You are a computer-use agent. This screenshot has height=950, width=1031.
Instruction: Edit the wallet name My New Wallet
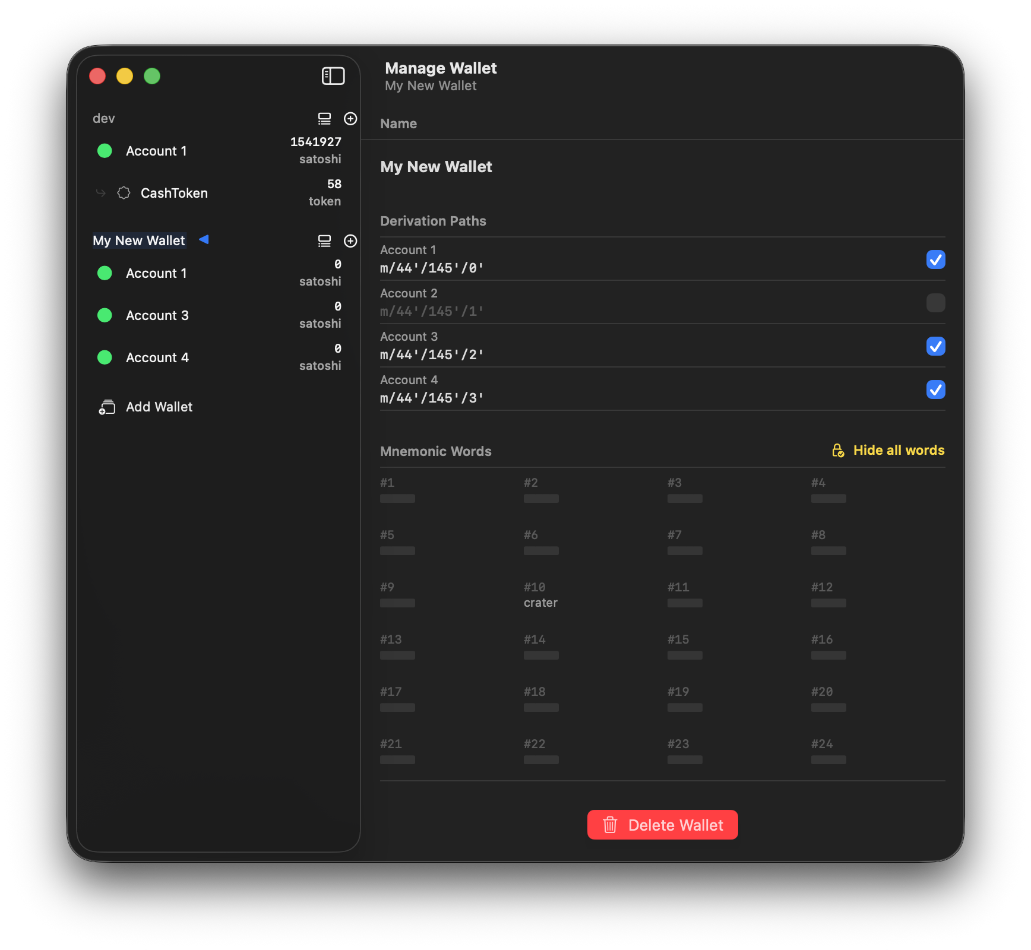point(437,167)
